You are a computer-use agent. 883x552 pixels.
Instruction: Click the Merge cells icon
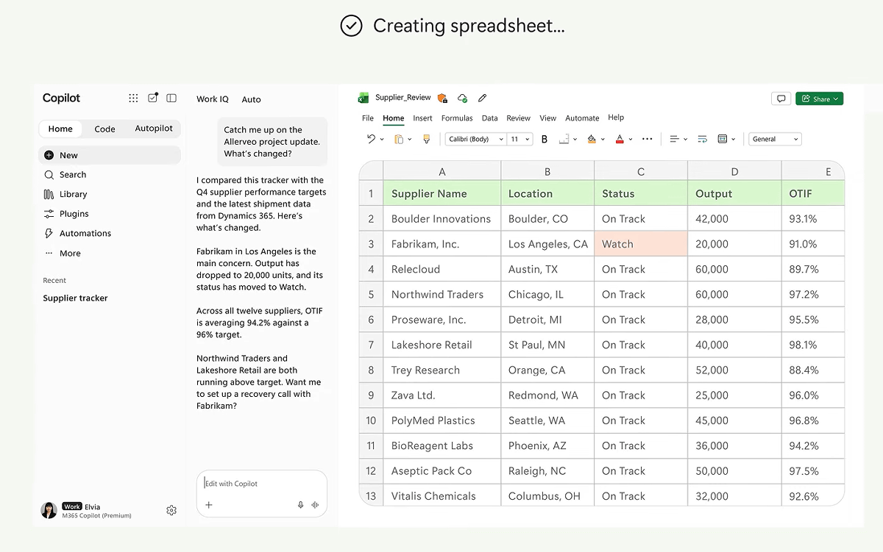723,139
